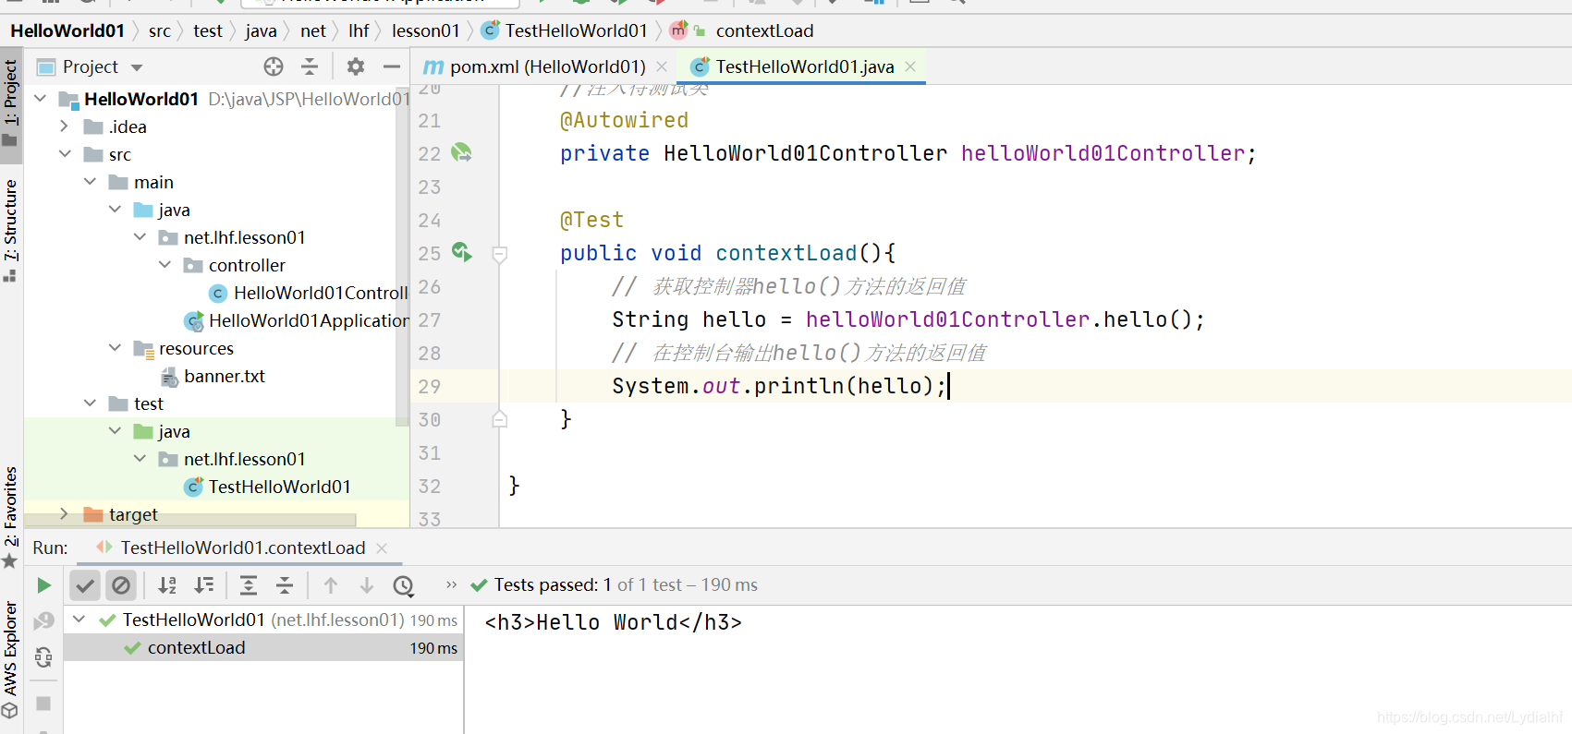Select banner.txt file
1572x734 pixels.
click(213, 376)
